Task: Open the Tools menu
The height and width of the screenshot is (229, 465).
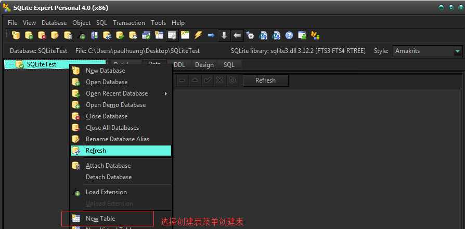Action: 158,22
